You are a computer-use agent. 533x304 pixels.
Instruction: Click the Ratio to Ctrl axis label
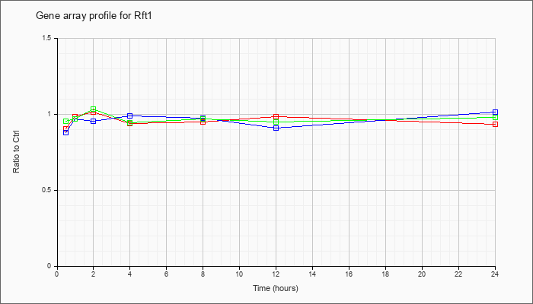click(16, 151)
